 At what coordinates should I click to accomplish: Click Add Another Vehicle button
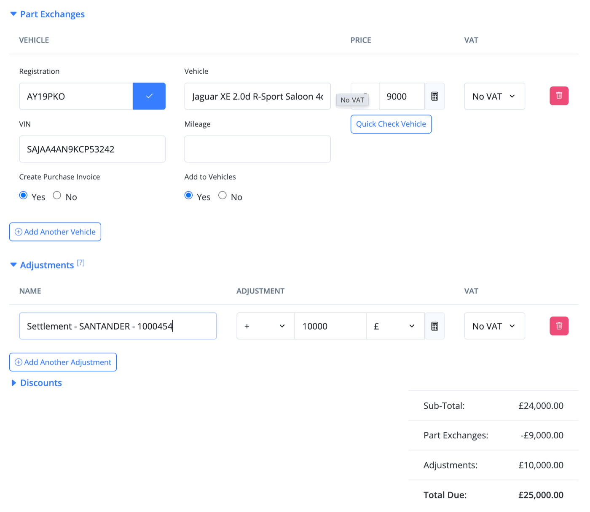tap(55, 232)
